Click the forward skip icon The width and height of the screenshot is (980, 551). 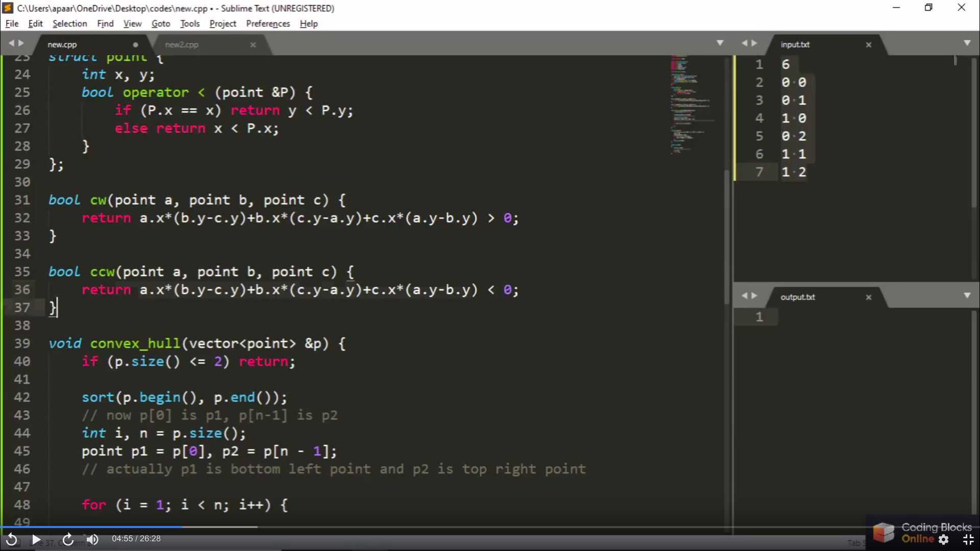point(68,539)
